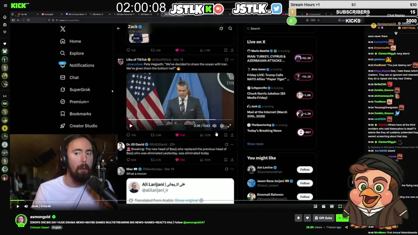This screenshot has width=418, height=235.
Task: Click asmongold channel avatar
Action: (x=21, y=220)
